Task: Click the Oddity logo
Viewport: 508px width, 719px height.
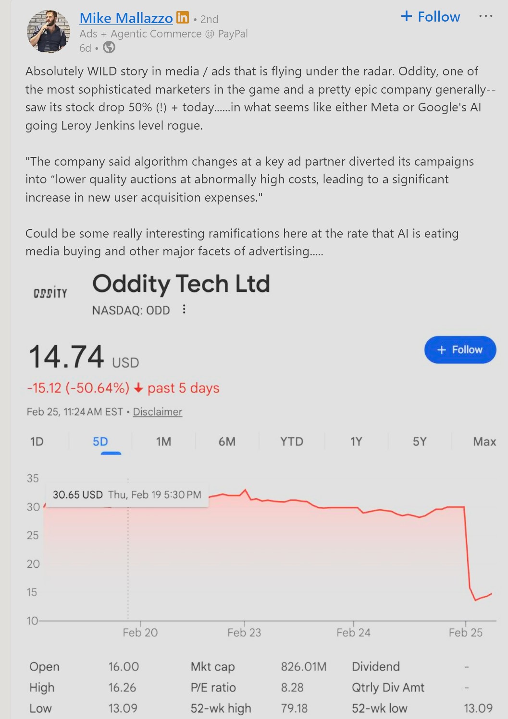Action: coord(50,293)
